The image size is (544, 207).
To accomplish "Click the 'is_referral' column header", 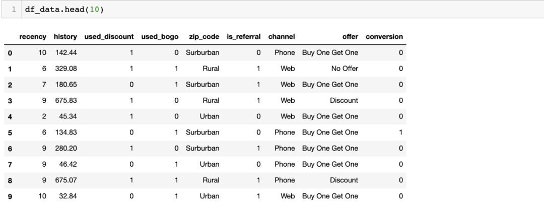I will click(x=245, y=37).
